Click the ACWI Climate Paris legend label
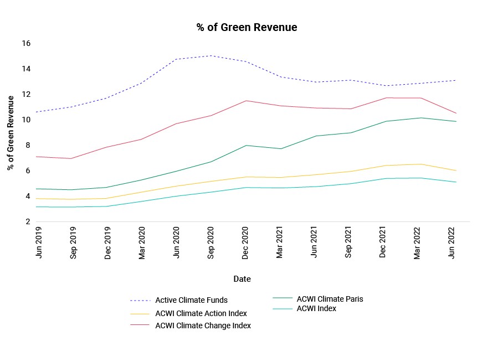This screenshot has width=482, height=341. (x=330, y=299)
